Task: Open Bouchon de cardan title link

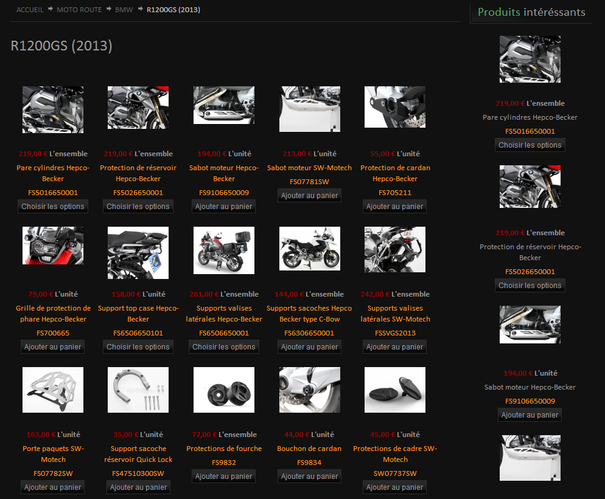Action: 309,449
